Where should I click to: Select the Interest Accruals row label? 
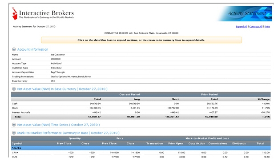pyautogui.click(x=21, y=112)
